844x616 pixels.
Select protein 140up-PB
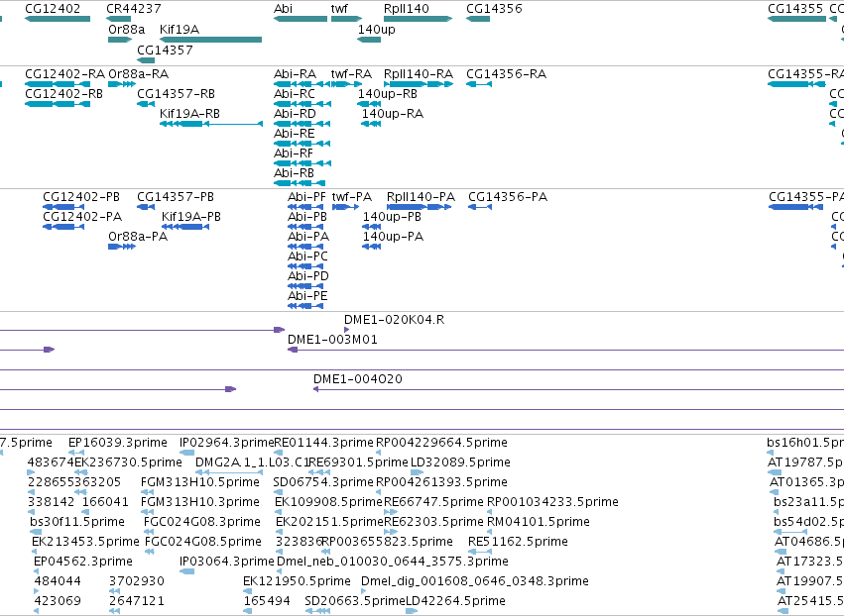372,227
